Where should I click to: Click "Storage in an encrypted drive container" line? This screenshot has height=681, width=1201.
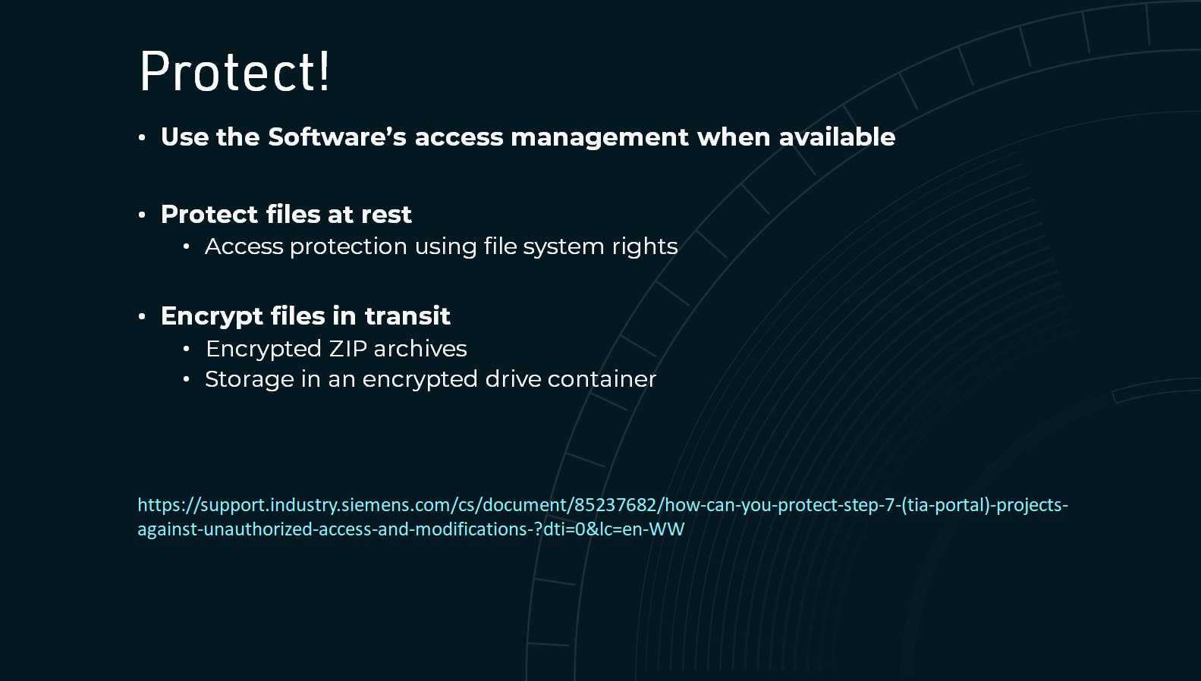[x=430, y=378]
